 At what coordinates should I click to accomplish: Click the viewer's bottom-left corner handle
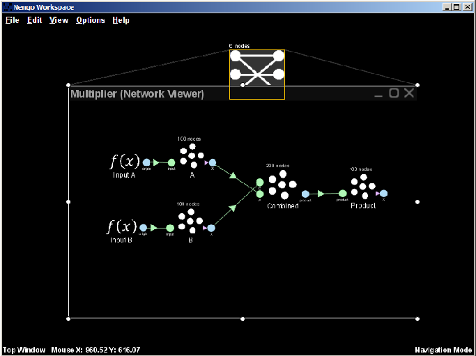(x=68, y=318)
